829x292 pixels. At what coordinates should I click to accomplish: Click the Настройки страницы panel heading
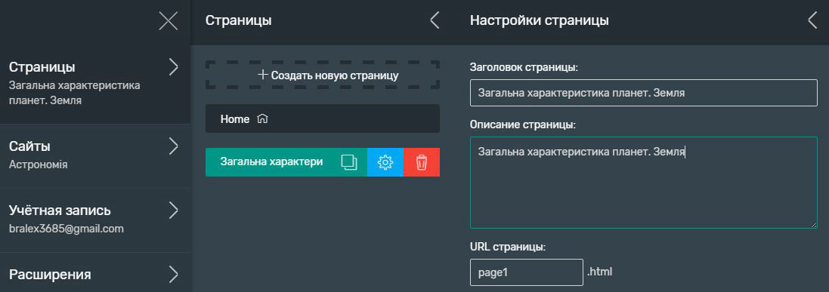540,20
